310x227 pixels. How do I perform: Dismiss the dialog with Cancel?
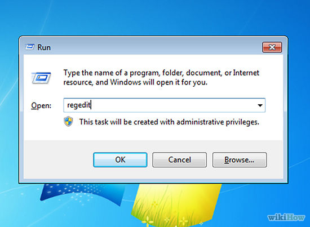click(179, 159)
